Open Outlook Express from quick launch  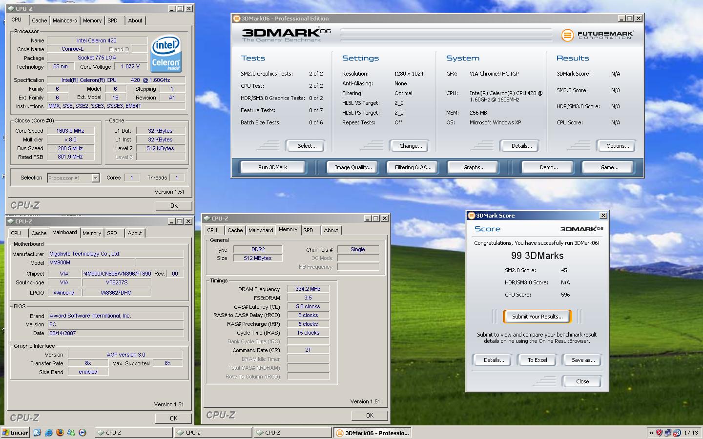point(37,433)
